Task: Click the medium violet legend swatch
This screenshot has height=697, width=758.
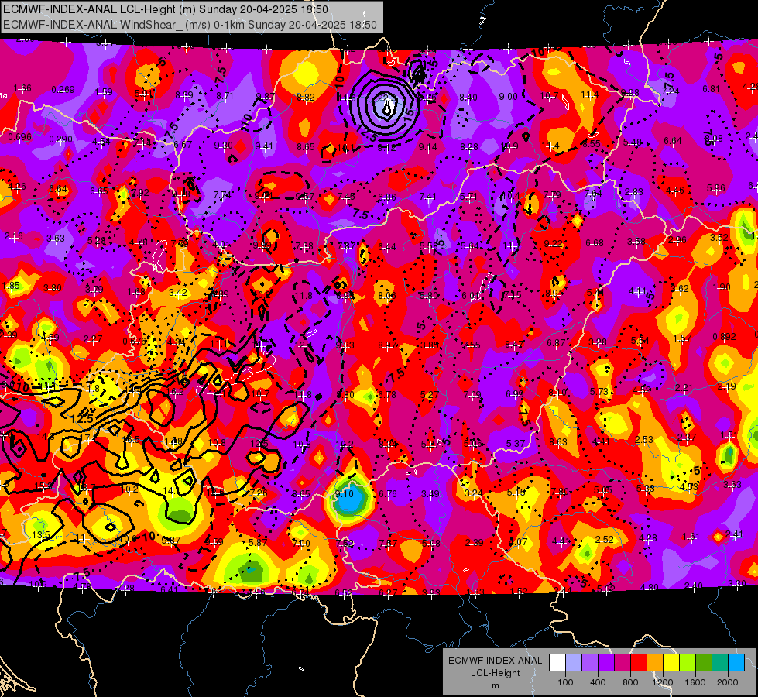Action: click(590, 662)
